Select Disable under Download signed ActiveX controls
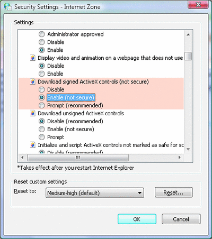This screenshot has height=239, width=212. pos(42,89)
